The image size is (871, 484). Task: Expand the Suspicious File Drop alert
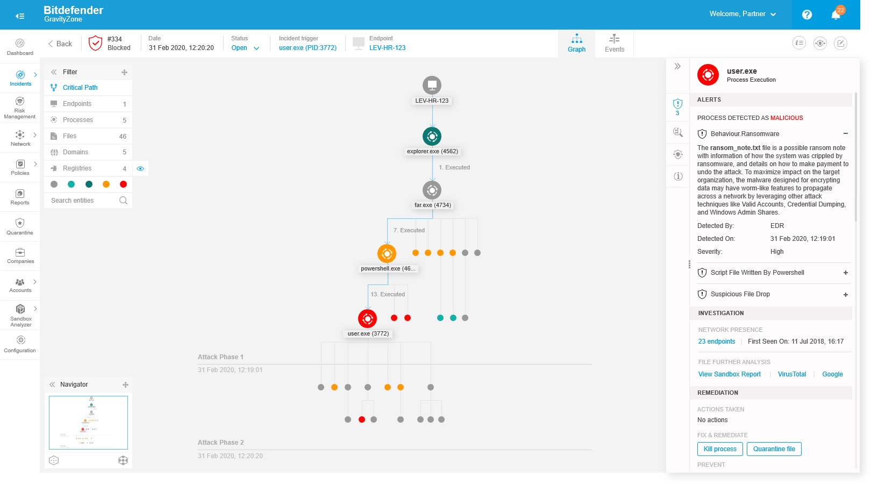pos(845,294)
